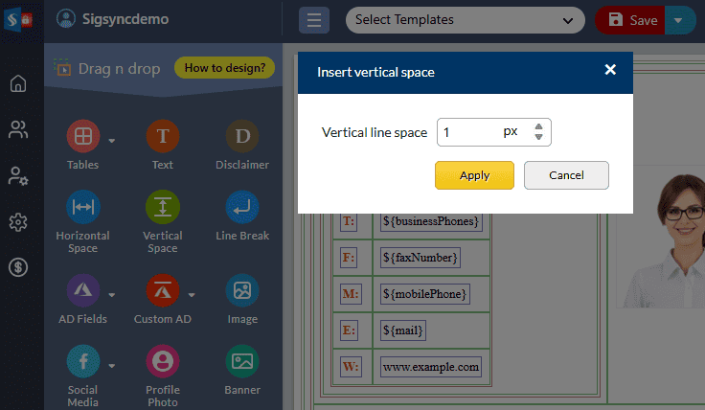Cancel the Insert vertical space dialog
This screenshot has width=705, height=410.
566,175
